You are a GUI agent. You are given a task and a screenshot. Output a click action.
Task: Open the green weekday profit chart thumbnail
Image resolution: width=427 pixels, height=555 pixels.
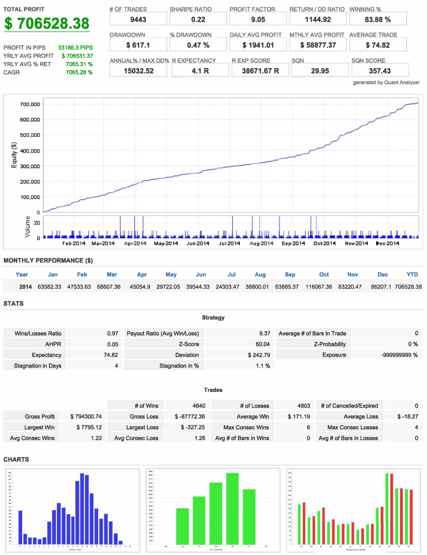pyautogui.click(x=213, y=510)
